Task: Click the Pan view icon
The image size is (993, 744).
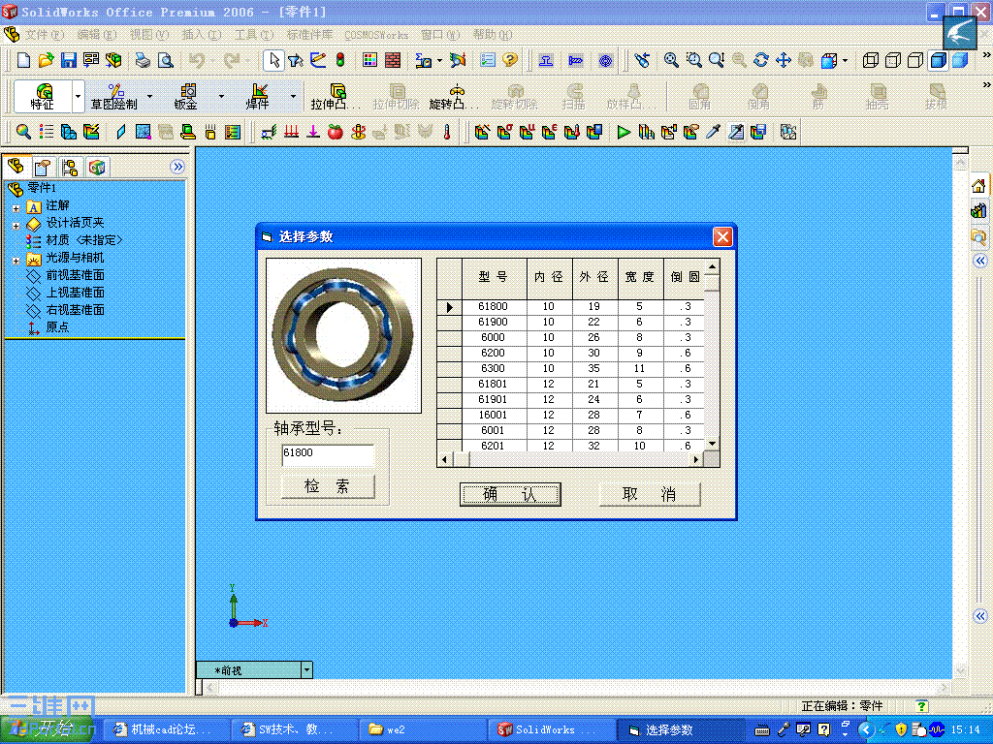Action: coord(784,60)
